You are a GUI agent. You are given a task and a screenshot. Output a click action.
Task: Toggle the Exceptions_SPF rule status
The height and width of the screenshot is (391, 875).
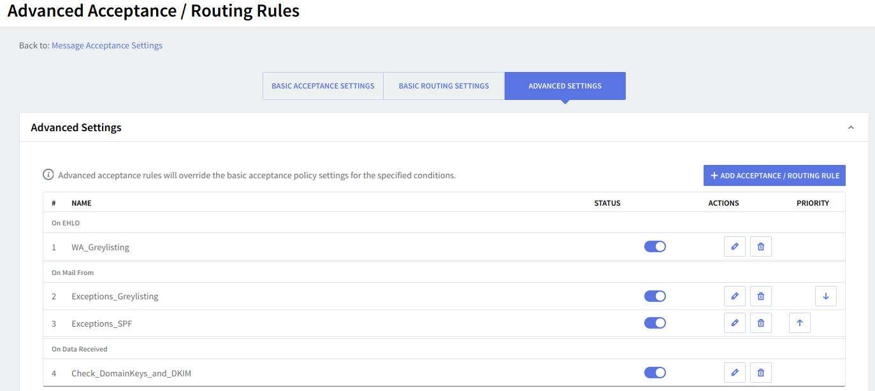[654, 323]
